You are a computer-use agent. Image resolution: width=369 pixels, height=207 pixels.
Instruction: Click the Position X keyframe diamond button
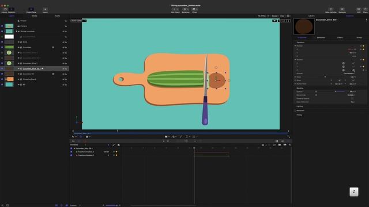click(363, 49)
